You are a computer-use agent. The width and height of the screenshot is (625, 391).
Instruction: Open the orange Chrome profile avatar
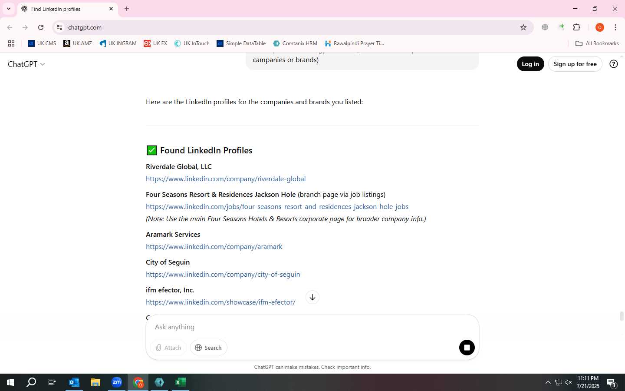(600, 27)
